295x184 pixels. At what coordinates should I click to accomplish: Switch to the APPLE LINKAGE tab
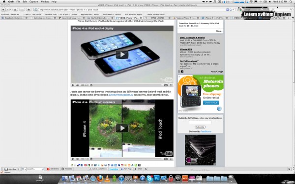[x=157, y=18]
